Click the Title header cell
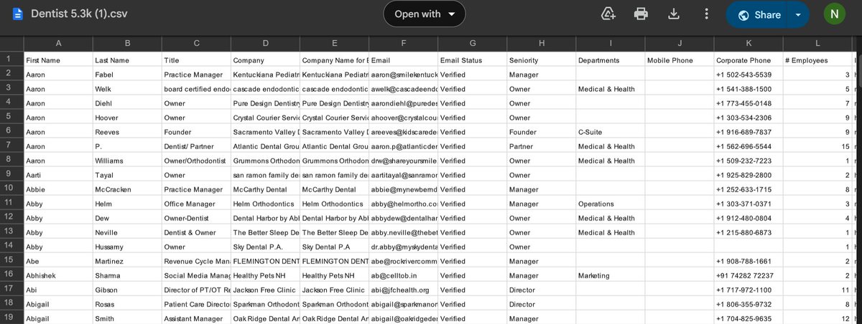862x324 pixels. [x=196, y=60]
